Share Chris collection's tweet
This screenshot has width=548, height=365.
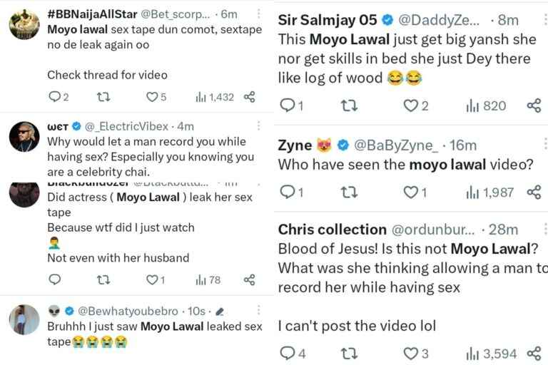(534, 354)
